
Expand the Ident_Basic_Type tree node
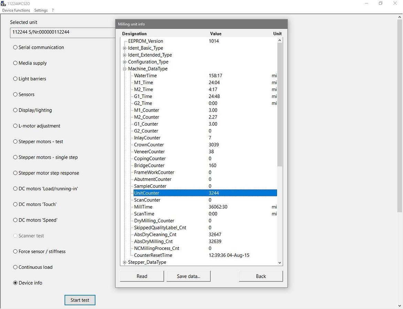pos(125,48)
